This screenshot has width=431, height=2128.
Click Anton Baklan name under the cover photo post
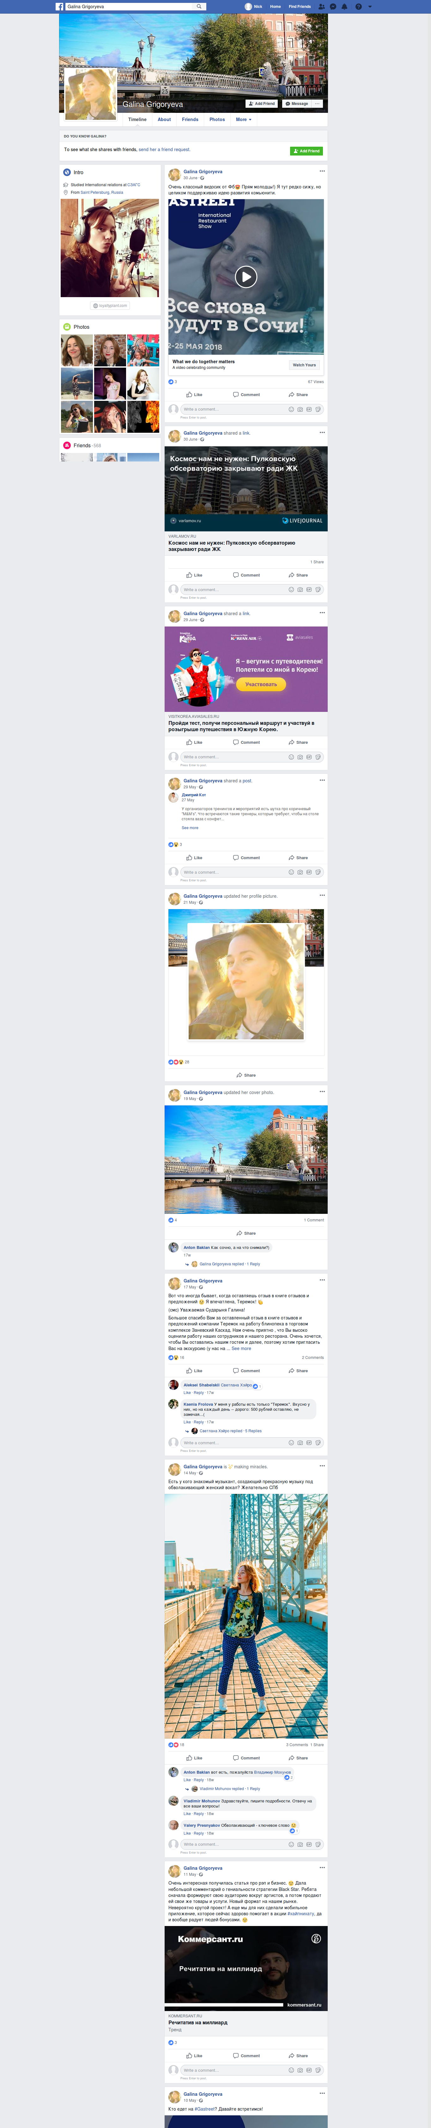tap(197, 1247)
